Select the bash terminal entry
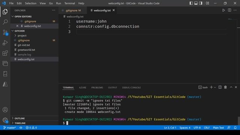This screenshot has width=240, height=135. (x=203, y=87)
